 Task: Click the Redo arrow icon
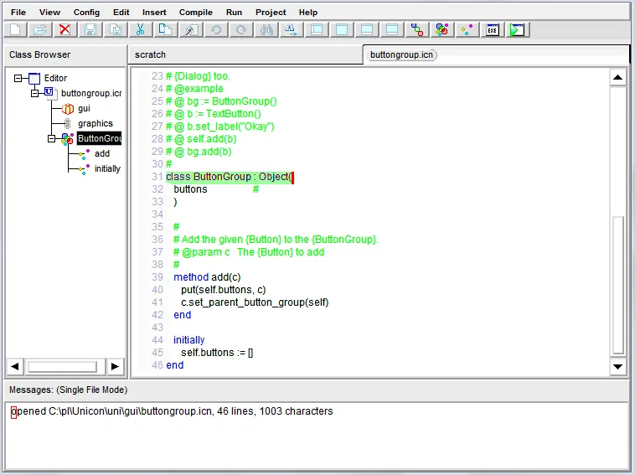click(241, 29)
